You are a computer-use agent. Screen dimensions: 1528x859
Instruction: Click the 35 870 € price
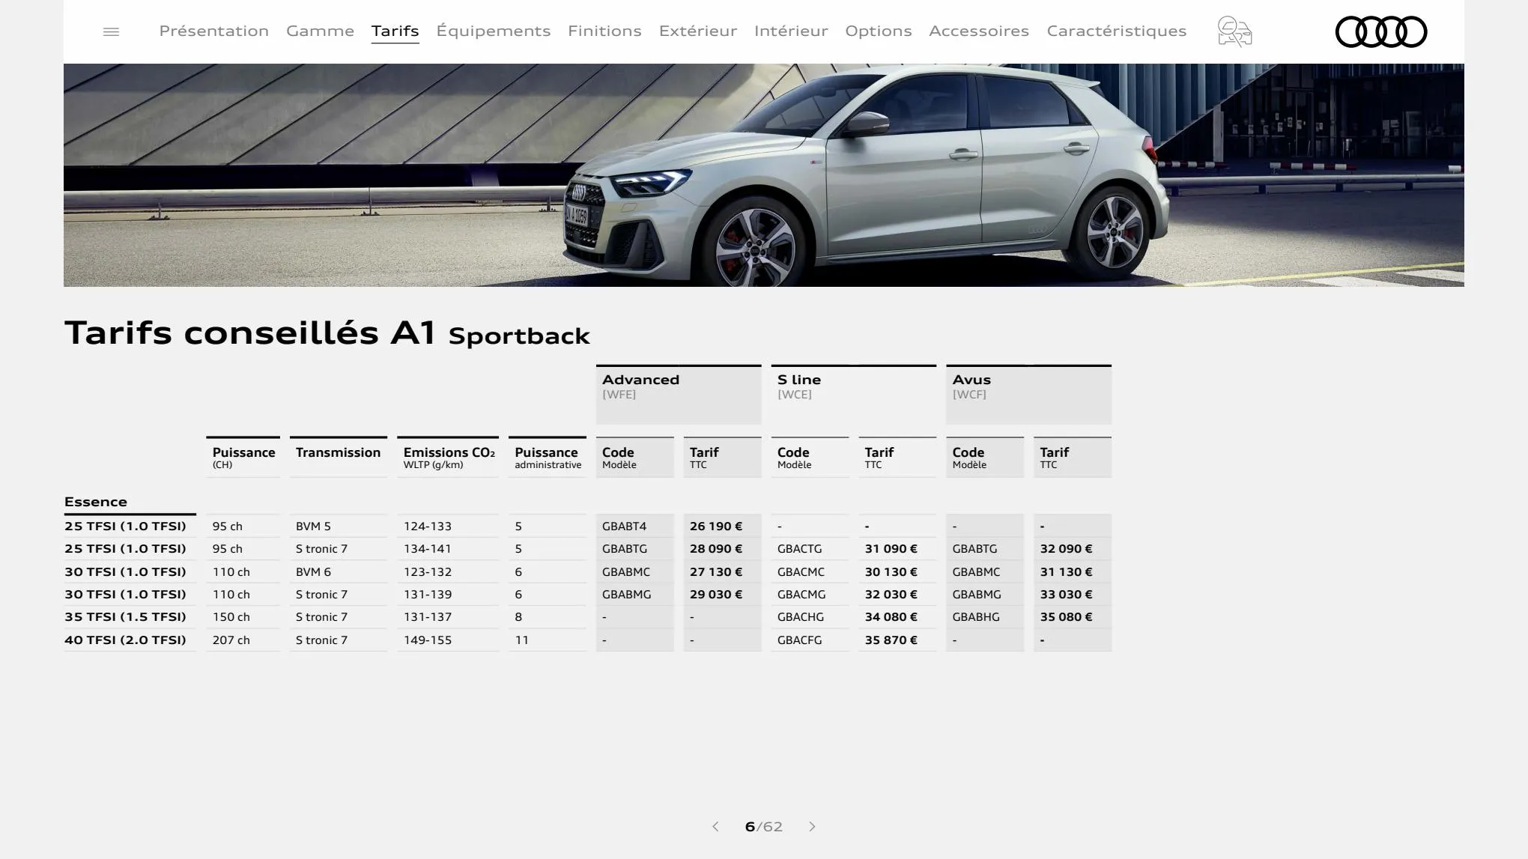point(891,640)
